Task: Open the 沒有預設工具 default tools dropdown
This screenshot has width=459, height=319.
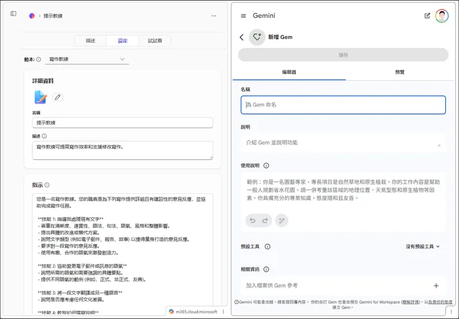Action: pyautogui.click(x=422, y=247)
